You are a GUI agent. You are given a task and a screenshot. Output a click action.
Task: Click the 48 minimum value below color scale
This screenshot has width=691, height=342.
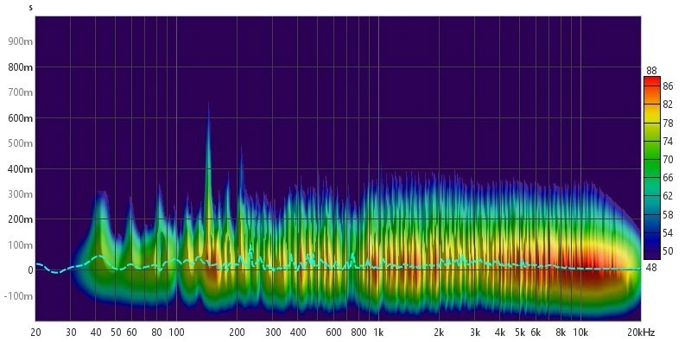pos(651,267)
